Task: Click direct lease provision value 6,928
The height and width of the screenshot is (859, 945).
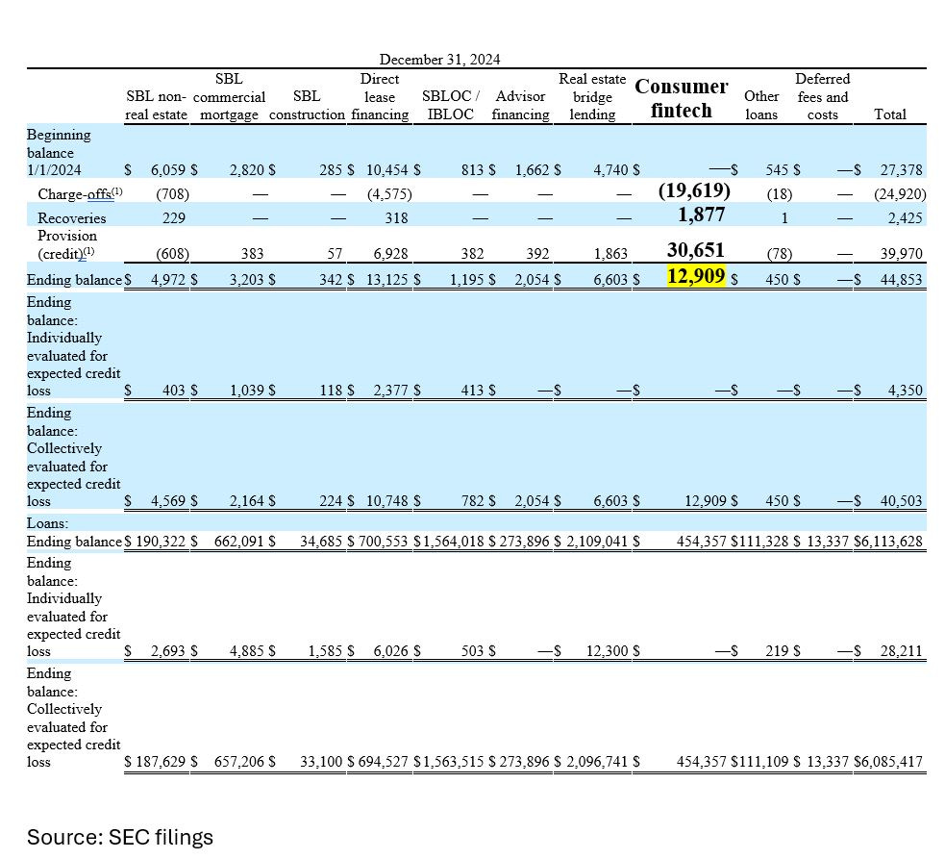Action: pyautogui.click(x=390, y=254)
